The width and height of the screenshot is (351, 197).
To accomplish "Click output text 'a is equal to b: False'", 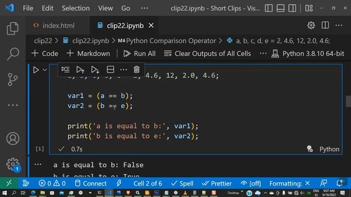I will (x=98, y=165).
